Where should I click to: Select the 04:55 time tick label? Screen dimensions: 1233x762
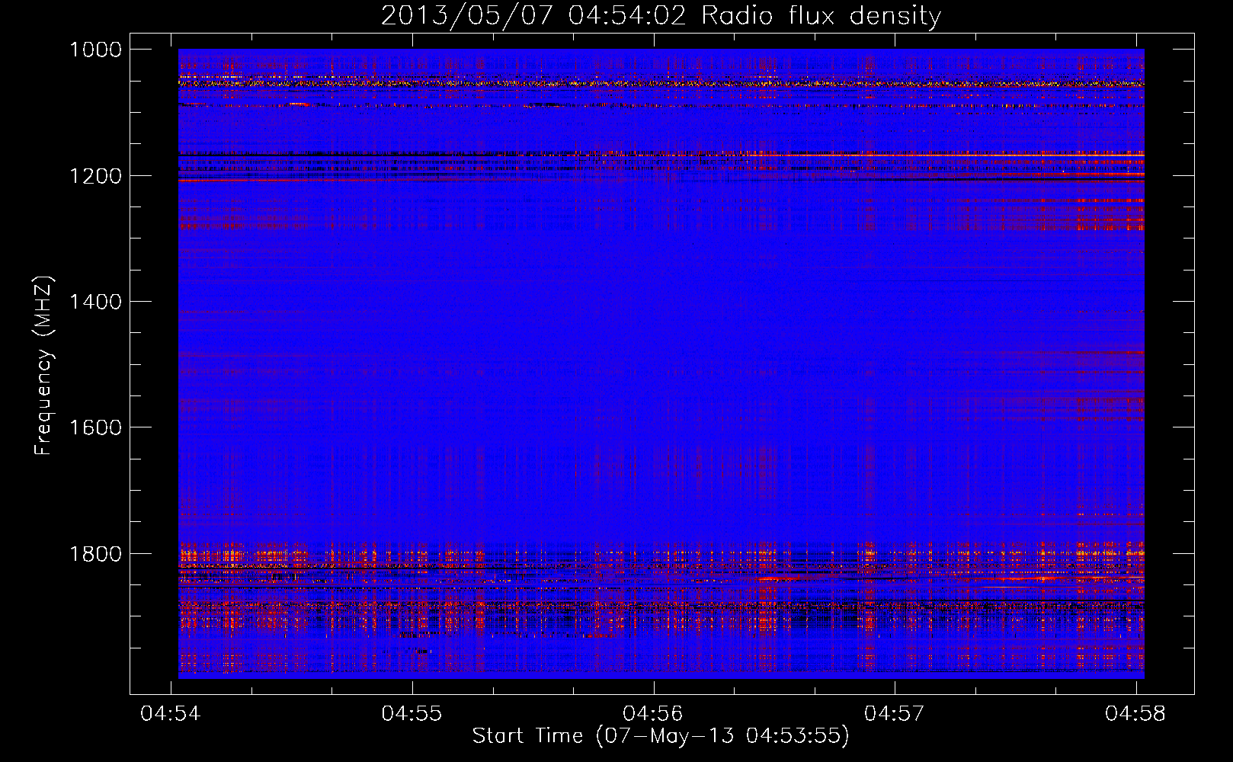(412, 714)
